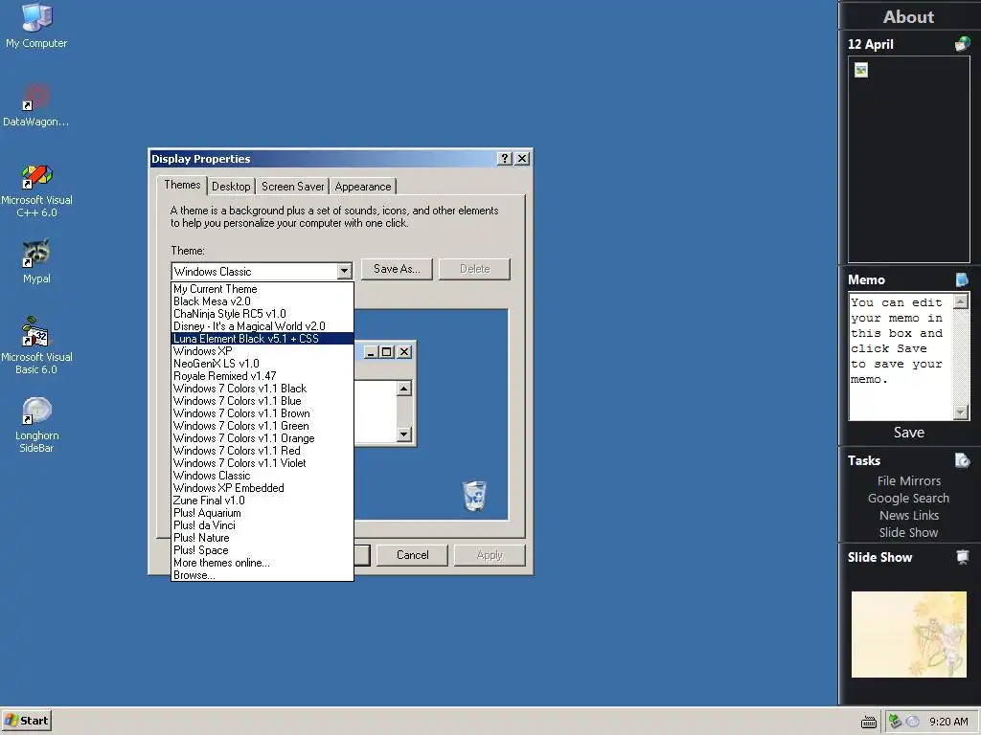The image size is (981, 735).
Task: Click the Slide Show picture thumbnail
Action: pyautogui.click(x=908, y=635)
